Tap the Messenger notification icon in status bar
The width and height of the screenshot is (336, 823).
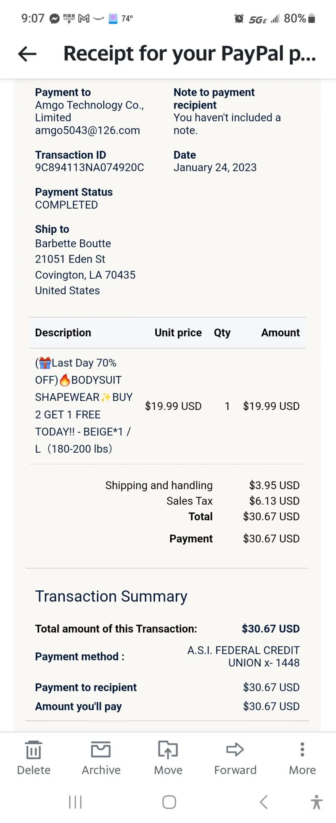[55, 18]
